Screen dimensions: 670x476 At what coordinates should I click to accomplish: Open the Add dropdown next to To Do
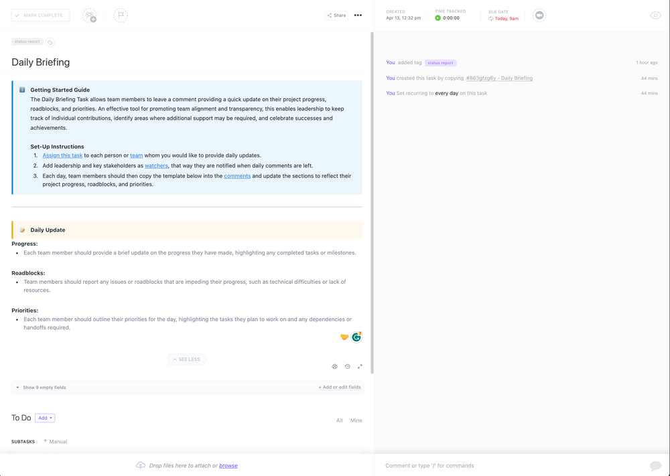(x=45, y=418)
